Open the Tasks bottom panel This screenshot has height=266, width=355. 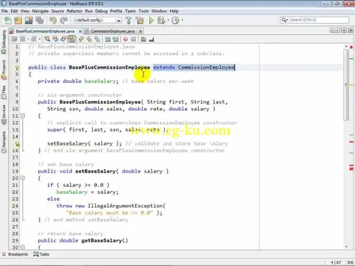(41, 254)
